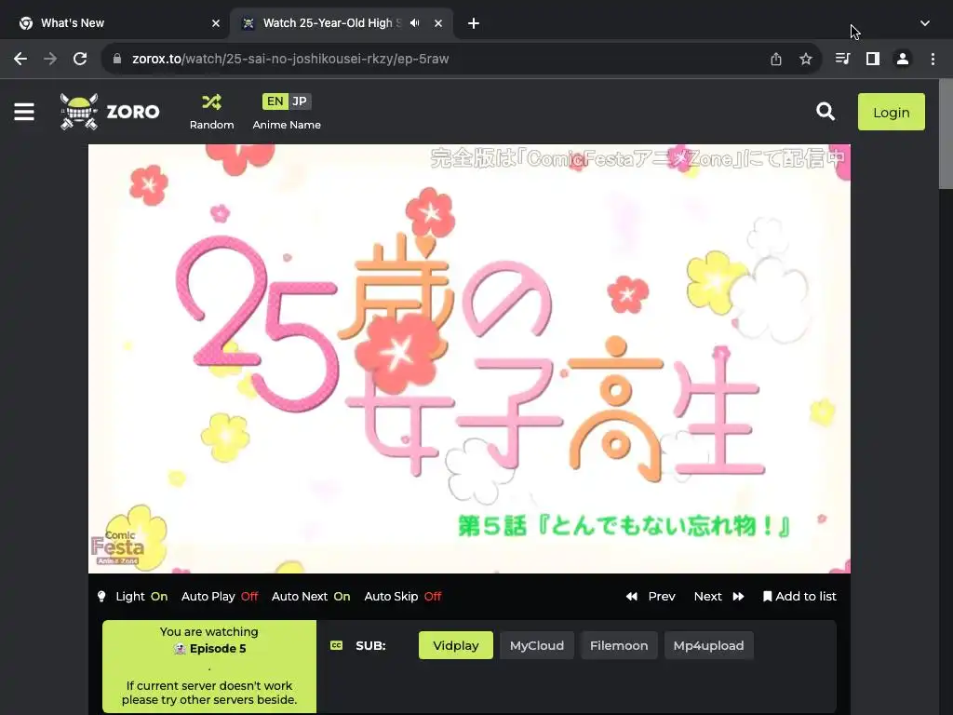Image resolution: width=953 pixels, height=715 pixels.
Task: Add to list bookmark
Action: point(799,597)
